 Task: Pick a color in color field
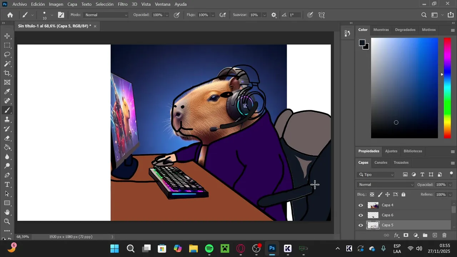[x=404, y=88]
